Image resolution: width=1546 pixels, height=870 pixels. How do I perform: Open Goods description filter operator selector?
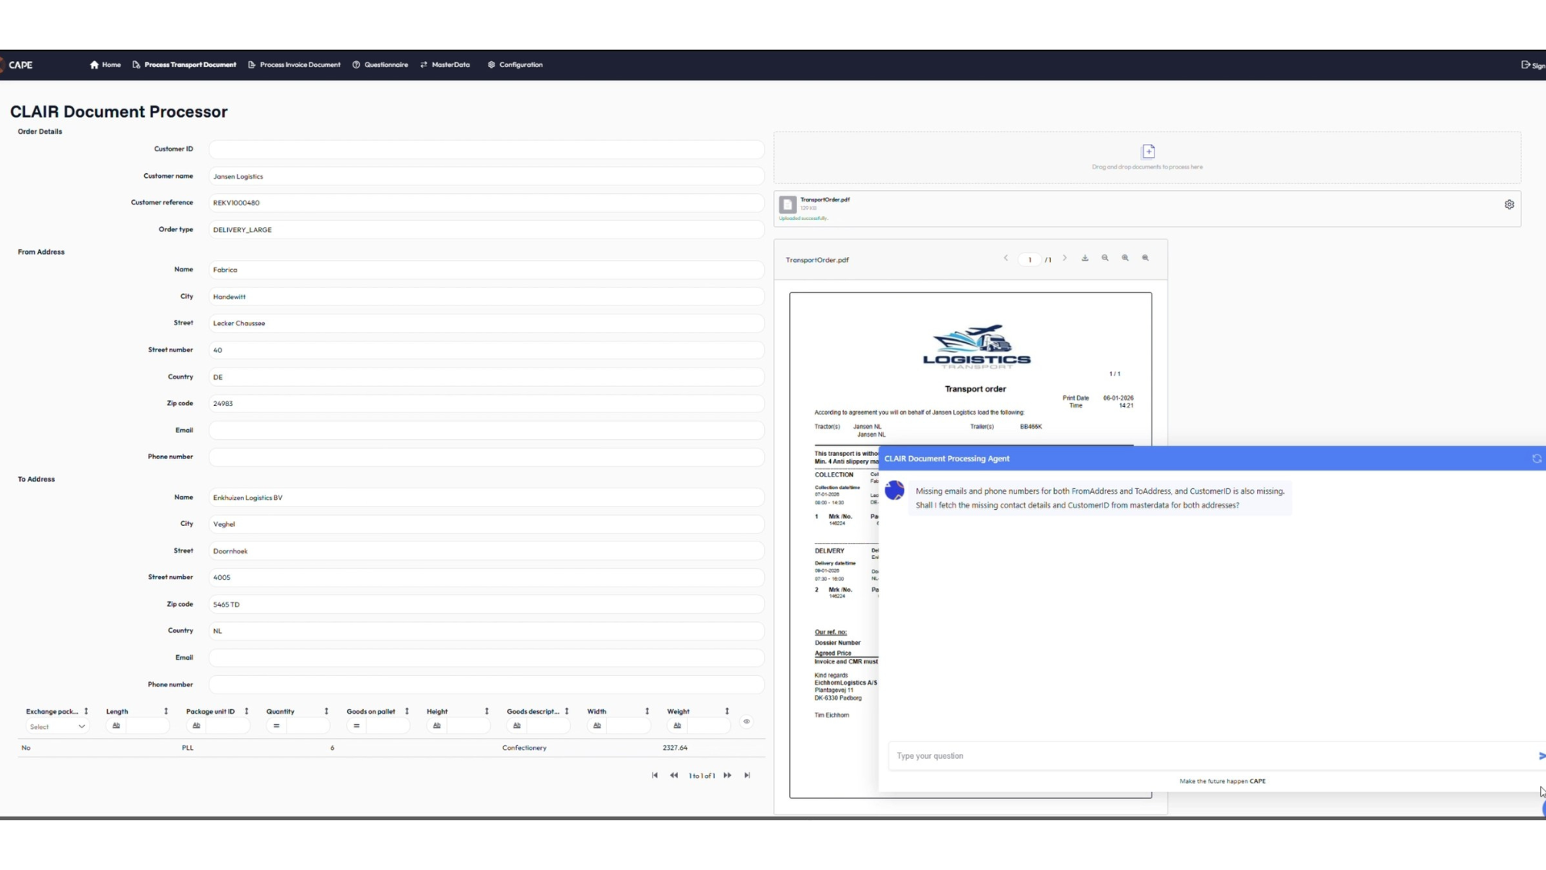tap(517, 726)
